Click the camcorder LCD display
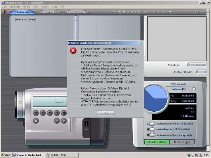The image size is (211, 158). point(50,101)
